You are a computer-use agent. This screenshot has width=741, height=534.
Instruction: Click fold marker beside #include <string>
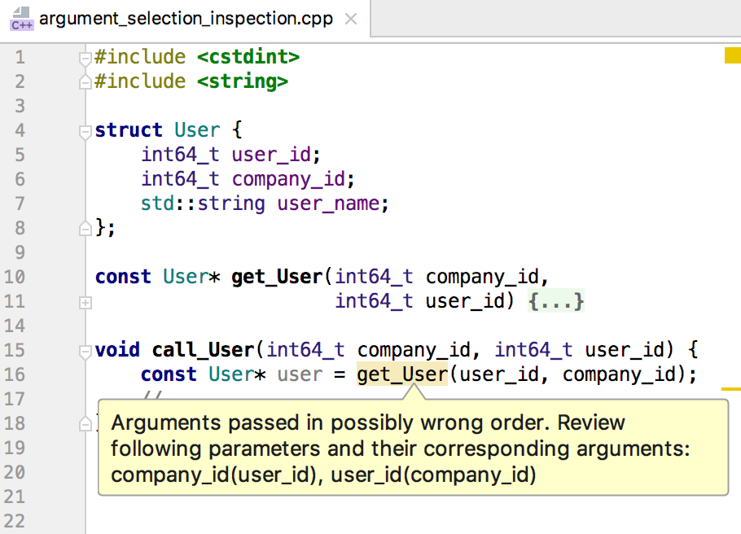(x=85, y=81)
